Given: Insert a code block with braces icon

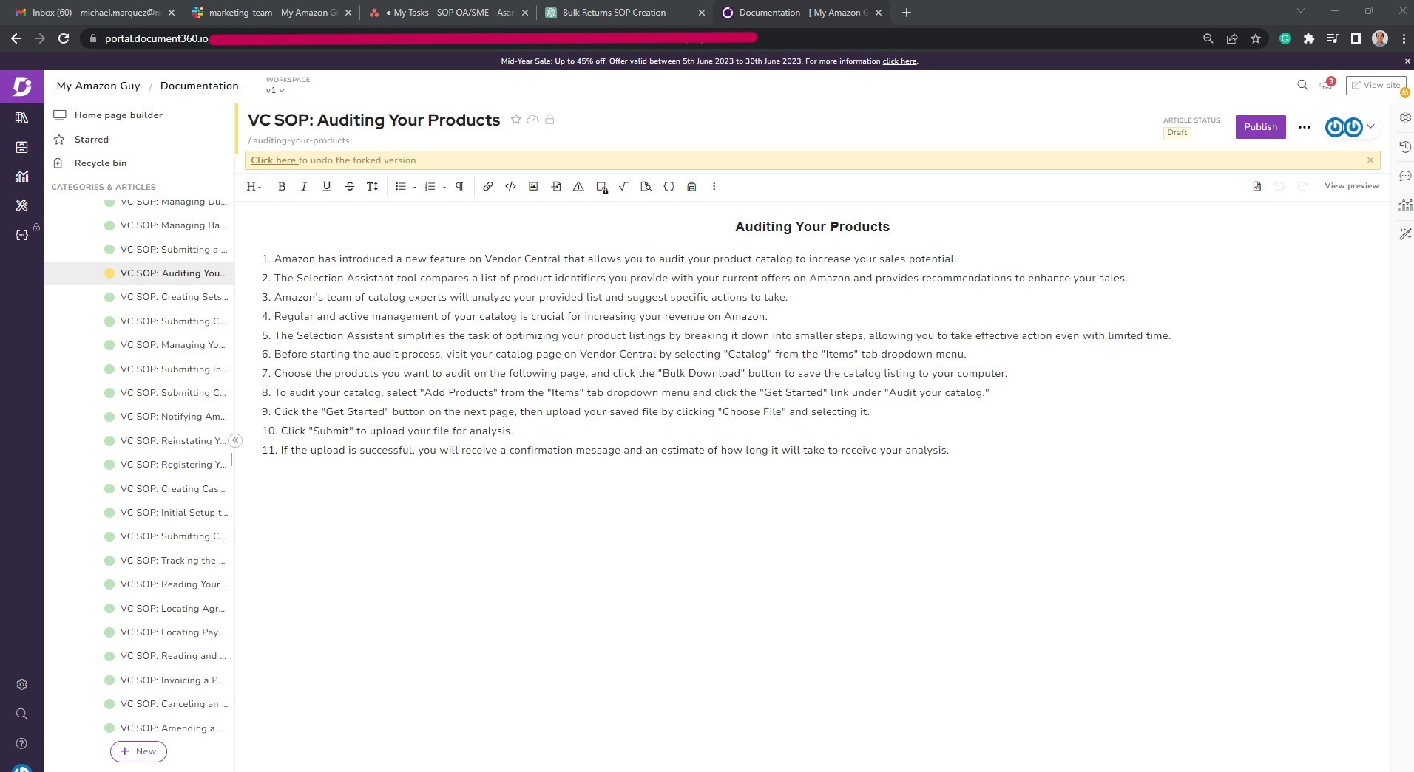Looking at the screenshot, I should pyautogui.click(x=669, y=187).
